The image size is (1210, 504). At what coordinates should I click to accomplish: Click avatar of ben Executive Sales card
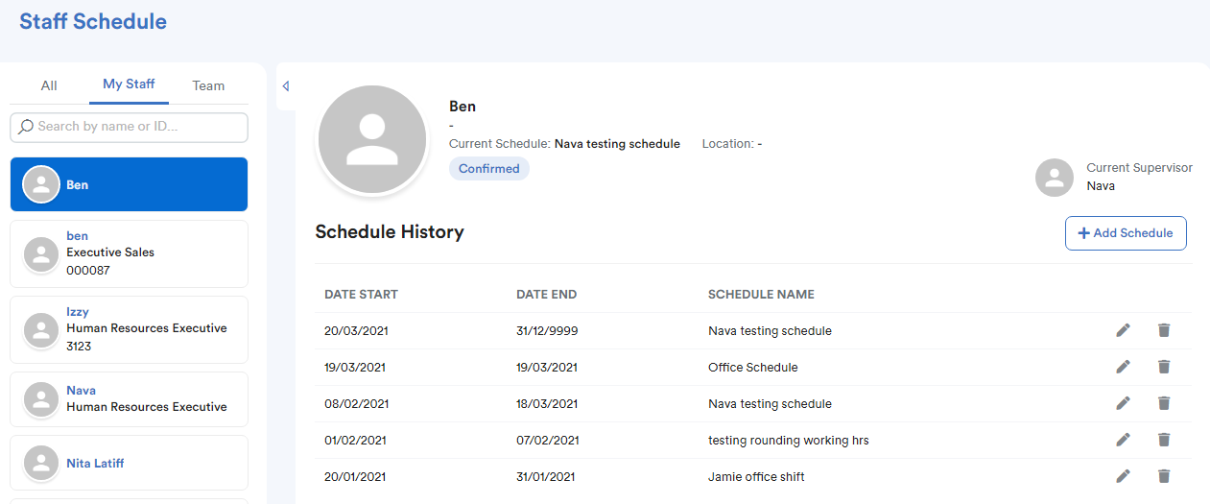[41, 253]
